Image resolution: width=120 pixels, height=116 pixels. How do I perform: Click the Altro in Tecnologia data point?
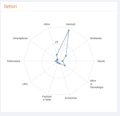pyautogui.click(x=65, y=66)
